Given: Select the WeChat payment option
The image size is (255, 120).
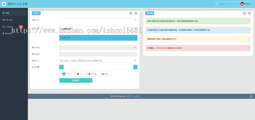Looking at the screenshot, I should click(x=104, y=74).
